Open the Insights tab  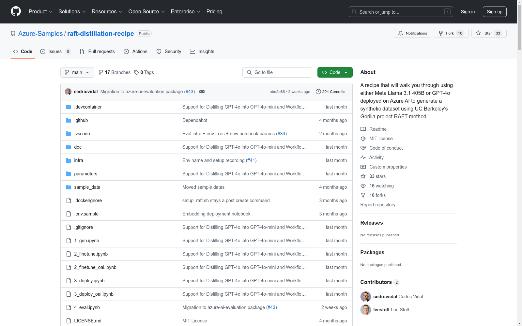[202, 52]
